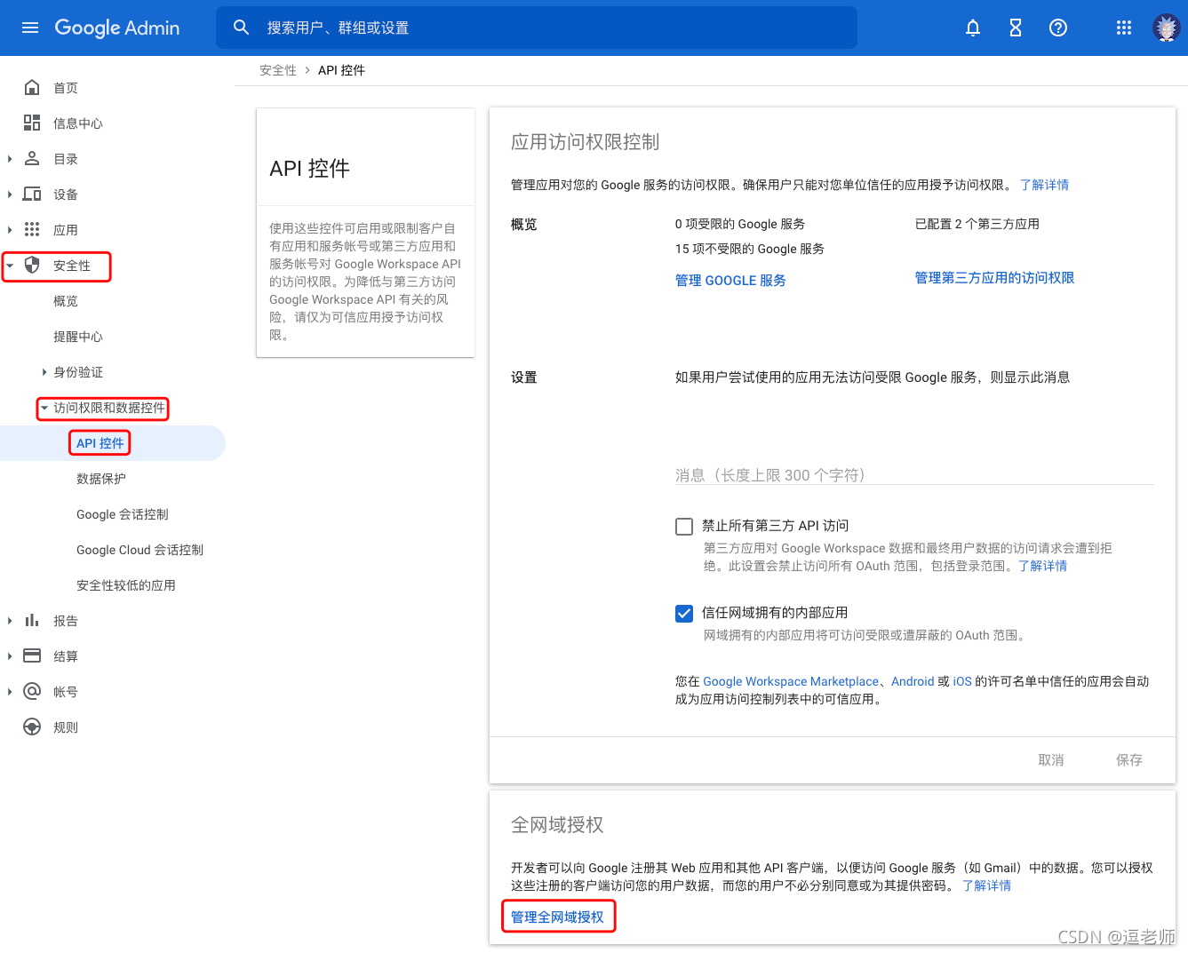
Task: Expand the 应用 sidebar section arrow
Action: pos(10,230)
